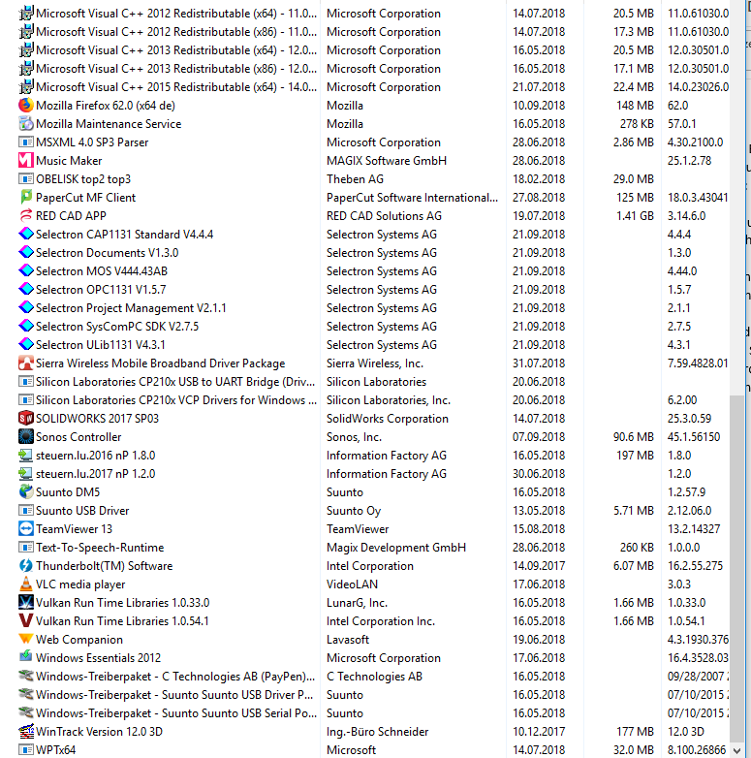Click the Suunto USB Driver icon
Screen dimensions: 751x758
25,511
